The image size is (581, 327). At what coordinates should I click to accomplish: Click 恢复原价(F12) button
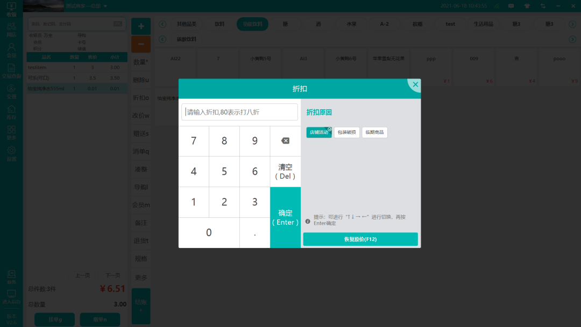(x=360, y=239)
